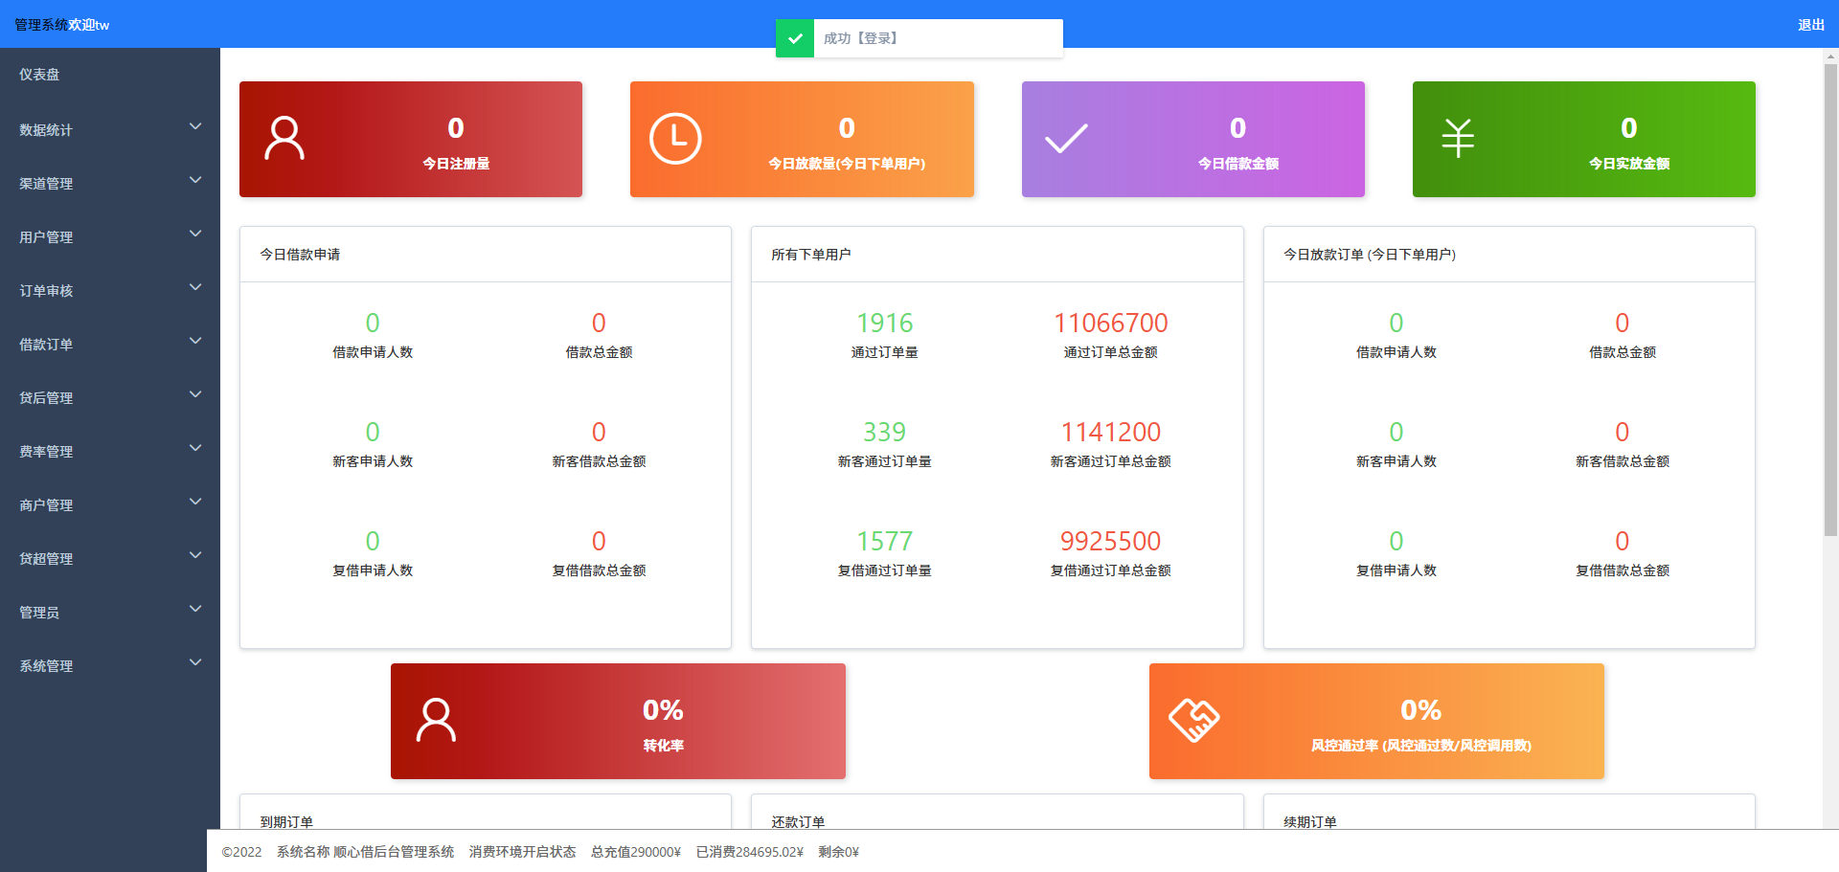
Task: Expand the 借款订单 chevron
Action: (x=195, y=341)
